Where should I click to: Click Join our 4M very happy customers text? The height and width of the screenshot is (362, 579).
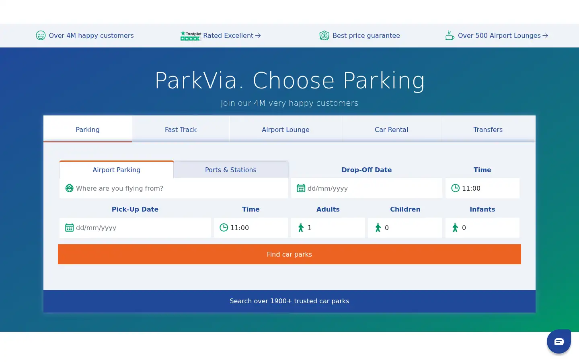click(289, 103)
